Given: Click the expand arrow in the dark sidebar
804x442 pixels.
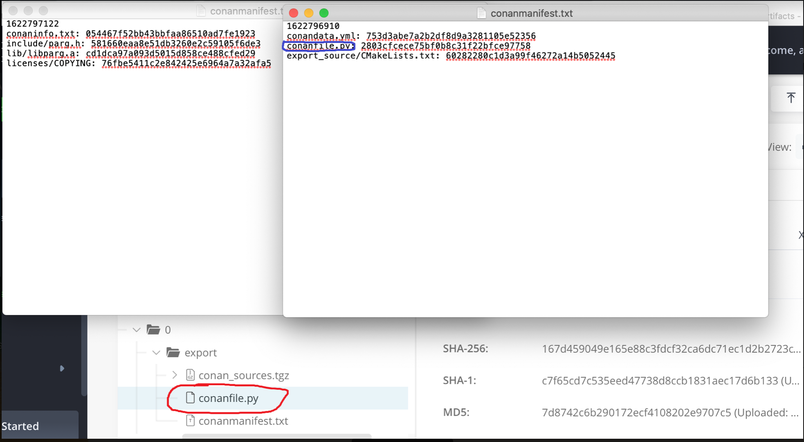Looking at the screenshot, I should [62, 368].
